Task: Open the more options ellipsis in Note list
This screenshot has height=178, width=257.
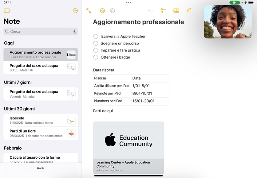Action: coord(75,11)
